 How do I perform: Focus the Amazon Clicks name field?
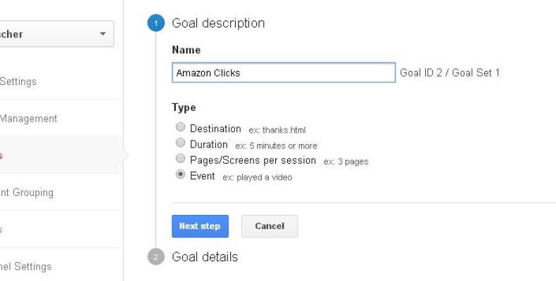[x=284, y=72]
